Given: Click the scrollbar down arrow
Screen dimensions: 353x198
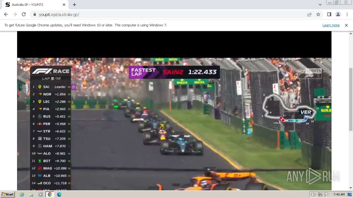Looking at the screenshot, I should (351, 188).
